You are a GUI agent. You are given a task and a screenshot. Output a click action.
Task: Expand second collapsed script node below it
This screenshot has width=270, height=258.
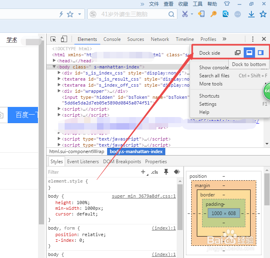(x=59, y=115)
